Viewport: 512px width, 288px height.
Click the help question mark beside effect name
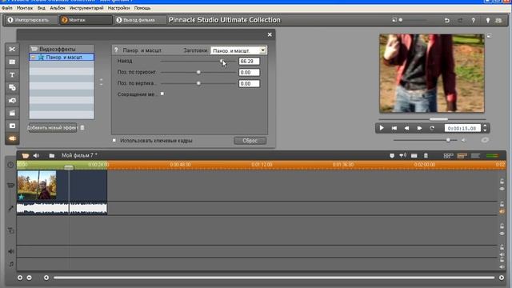pyautogui.click(x=116, y=50)
